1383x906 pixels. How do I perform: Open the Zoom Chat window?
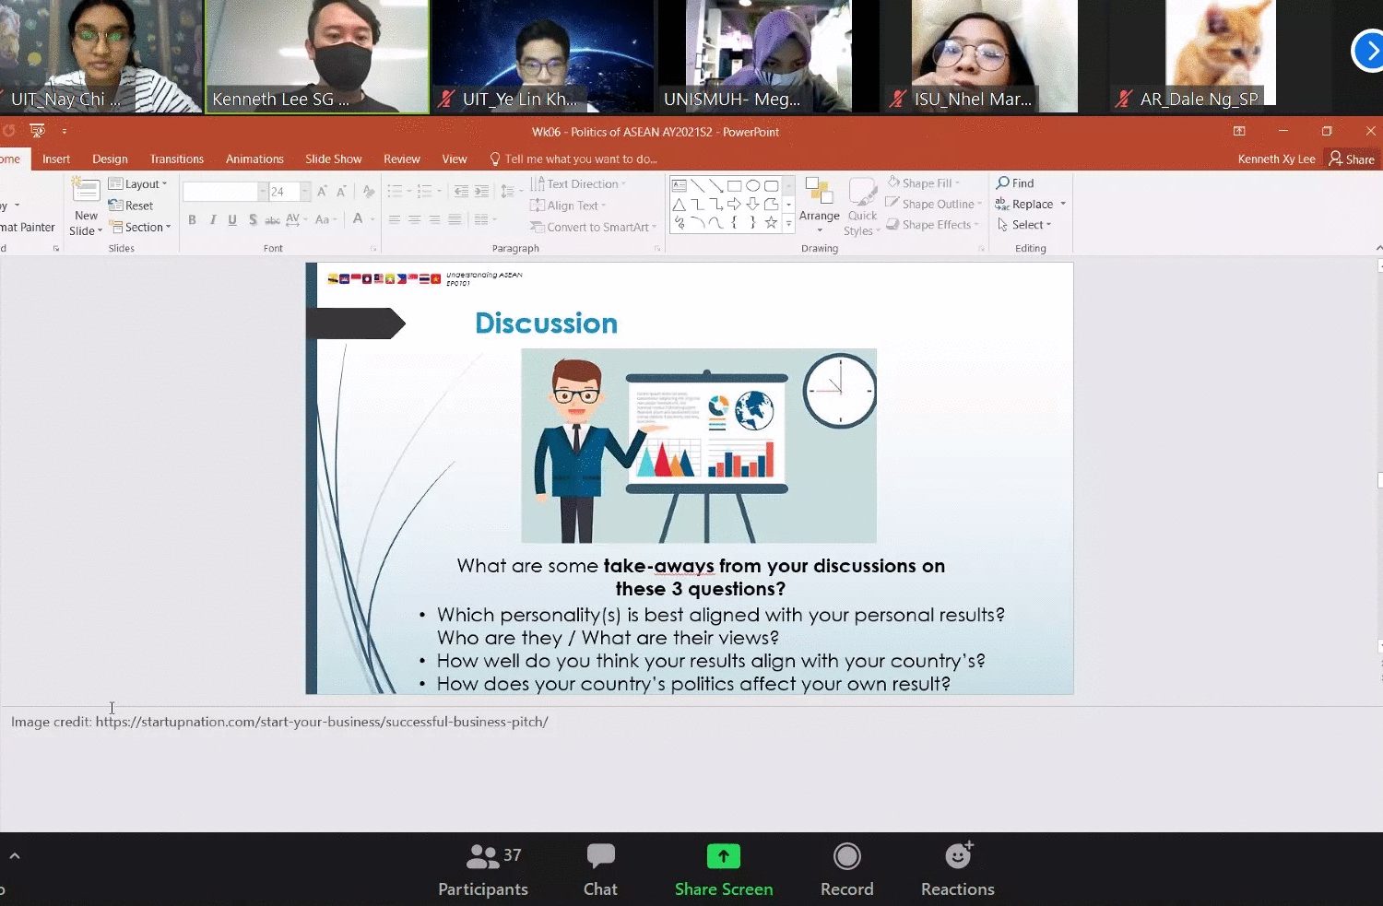coord(600,869)
